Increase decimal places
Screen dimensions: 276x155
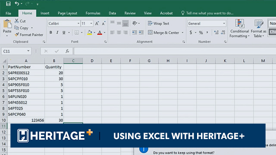click(216, 33)
